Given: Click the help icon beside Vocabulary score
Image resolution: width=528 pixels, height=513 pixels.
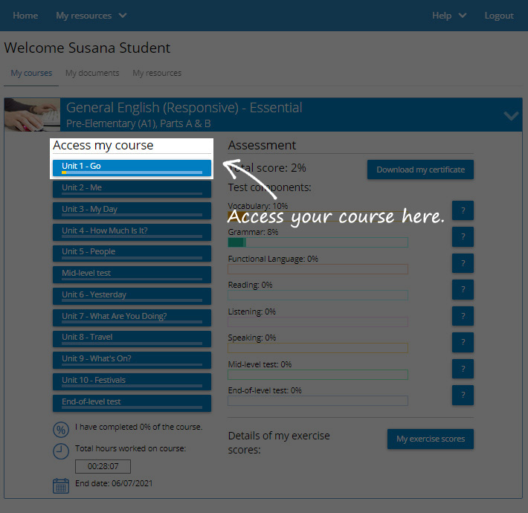Looking at the screenshot, I should 463,210.
